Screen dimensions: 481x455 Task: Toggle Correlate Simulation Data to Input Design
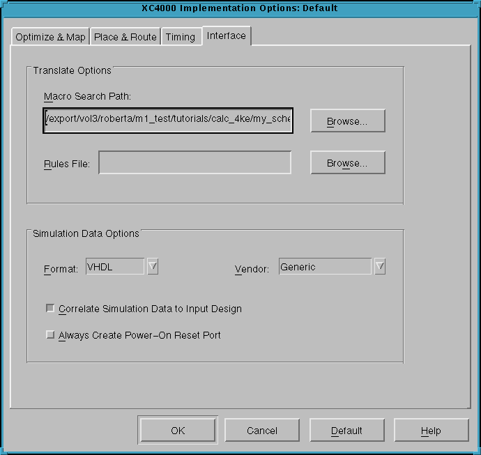click(x=50, y=308)
